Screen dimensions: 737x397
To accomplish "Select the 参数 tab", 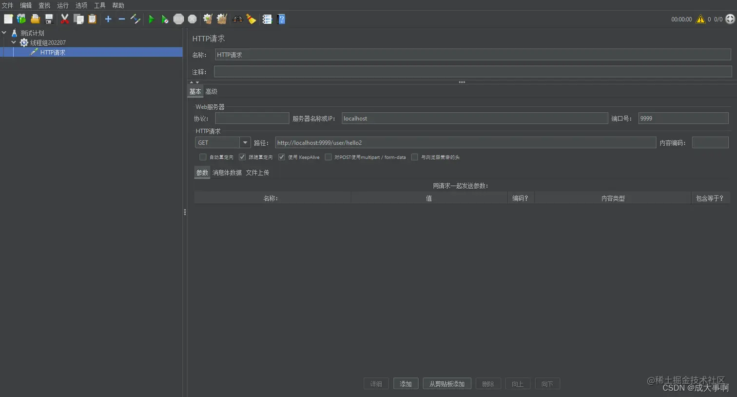I will click(202, 173).
